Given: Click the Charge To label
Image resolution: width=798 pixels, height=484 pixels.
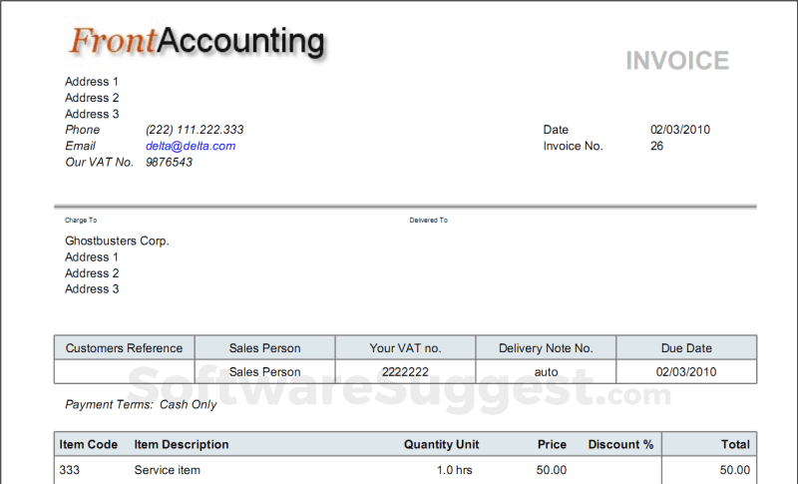Looking at the screenshot, I should 81,220.
